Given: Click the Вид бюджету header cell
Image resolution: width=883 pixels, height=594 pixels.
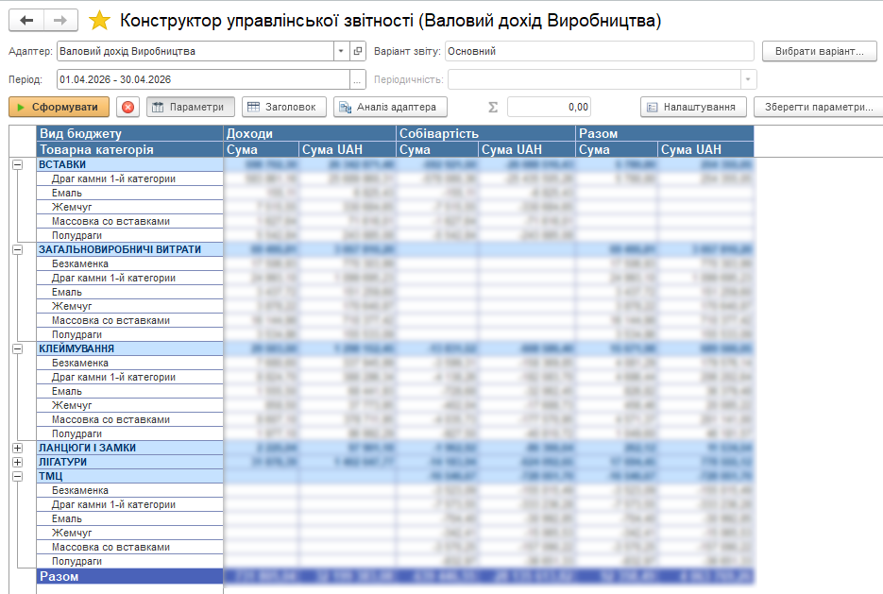Looking at the screenshot, I should [129, 133].
